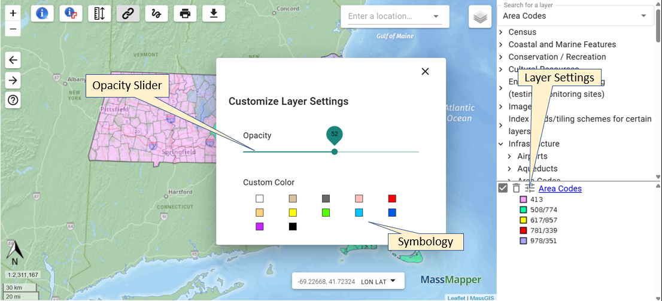Expand Conservation / Recreation category

coord(501,57)
